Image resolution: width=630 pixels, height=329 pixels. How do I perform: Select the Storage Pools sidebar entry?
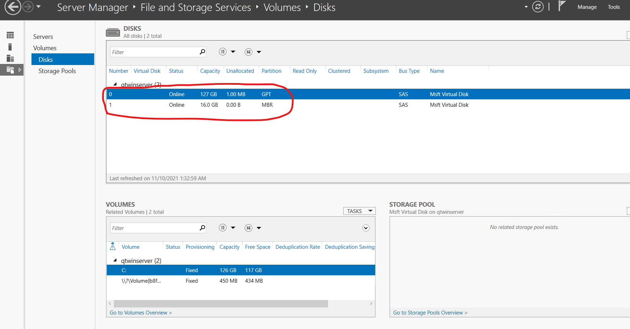tap(57, 71)
